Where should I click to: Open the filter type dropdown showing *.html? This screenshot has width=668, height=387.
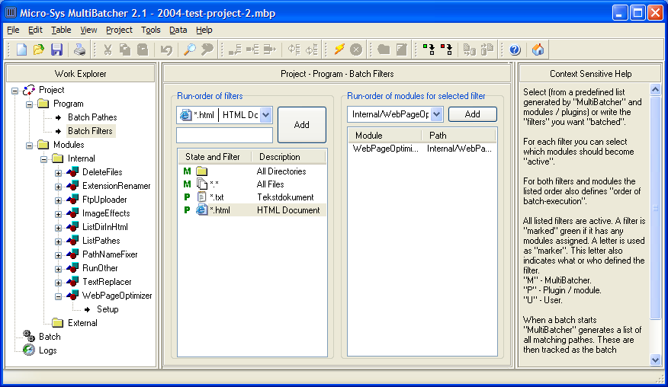click(x=265, y=115)
